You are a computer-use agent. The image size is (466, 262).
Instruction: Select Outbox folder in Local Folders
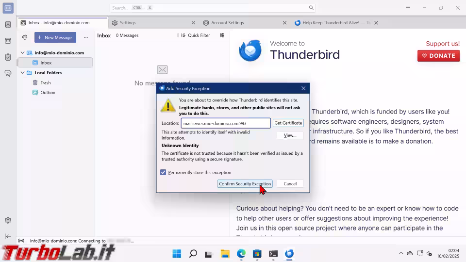[x=55, y=92]
